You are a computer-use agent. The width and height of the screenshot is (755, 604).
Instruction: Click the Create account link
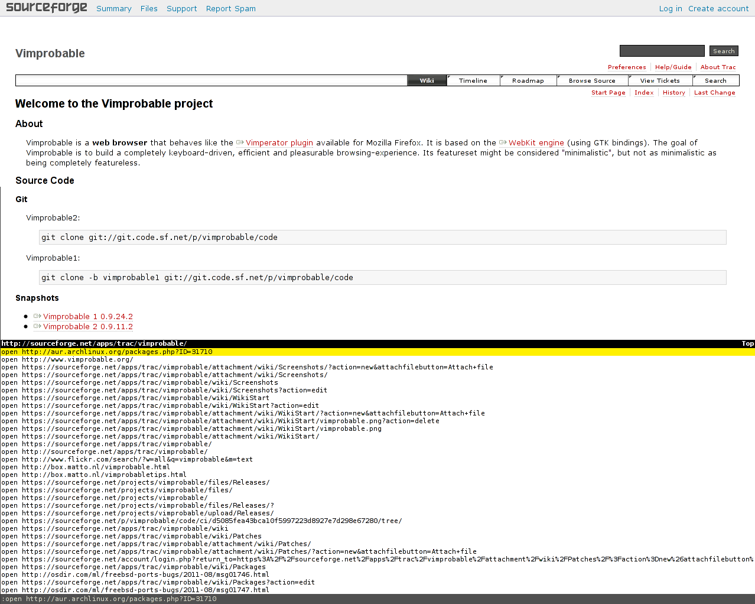[x=718, y=8]
